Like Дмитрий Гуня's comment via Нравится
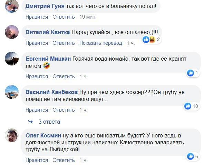 click(37, 17)
